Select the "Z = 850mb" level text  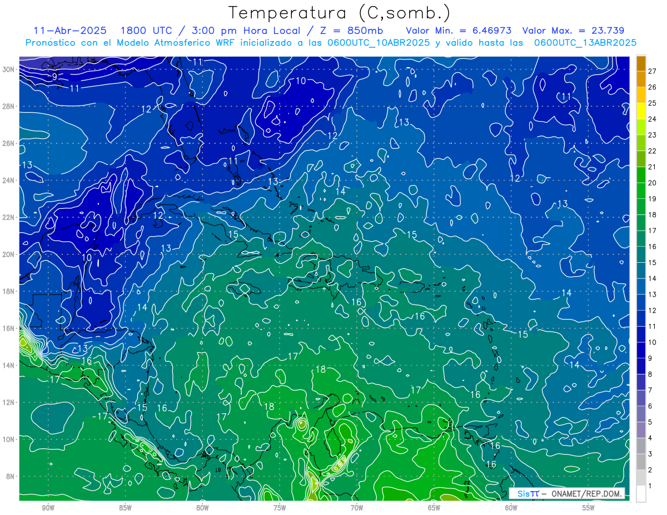[349, 31]
